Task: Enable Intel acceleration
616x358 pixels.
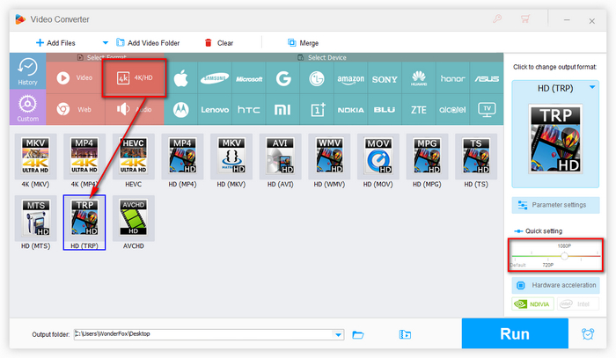Action: [x=577, y=303]
